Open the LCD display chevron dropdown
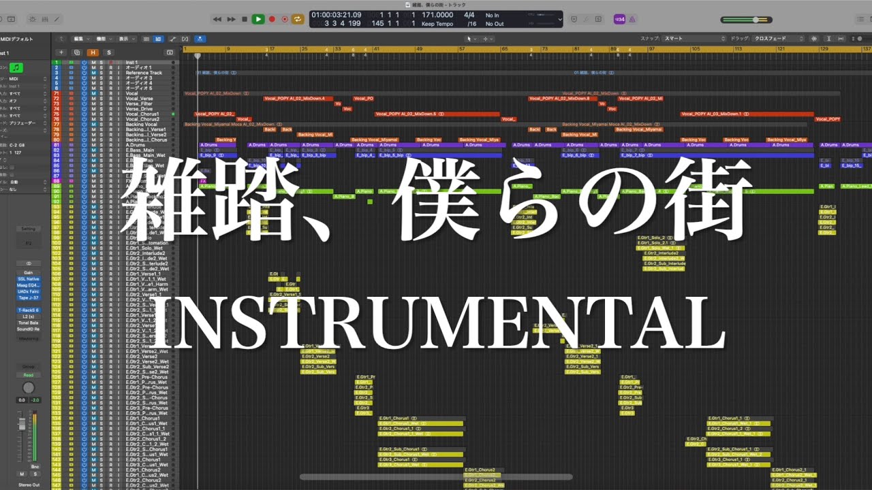872x490 pixels. pyautogui.click(x=560, y=19)
